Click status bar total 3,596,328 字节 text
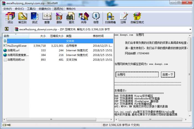Screen dimensions: 194x129 pyautogui.click(x=121, y=125)
